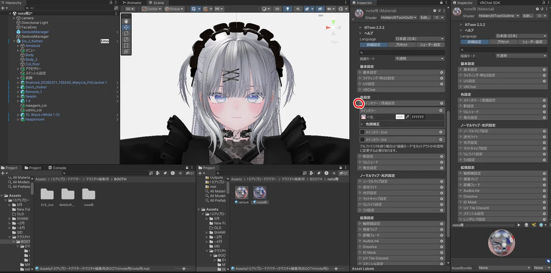Open the Center pivot dropdown
The width and height of the screenshot is (551, 273).
pyautogui.click(x=152, y=9)
